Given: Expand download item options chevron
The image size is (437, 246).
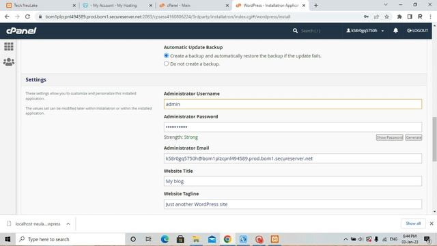Looking at the screenshot, I should (x=68, y=223).
